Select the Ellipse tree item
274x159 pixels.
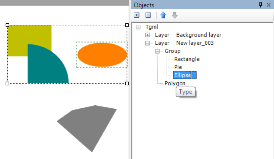pos(183,75)
